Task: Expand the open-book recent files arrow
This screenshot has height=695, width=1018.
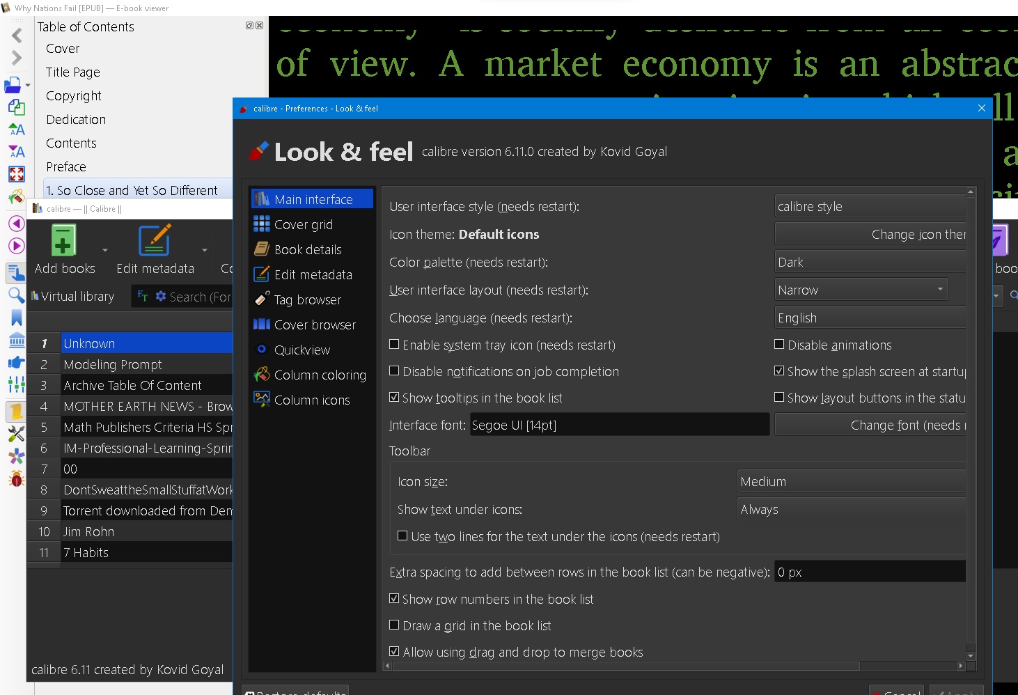Action: coord(28,85)
